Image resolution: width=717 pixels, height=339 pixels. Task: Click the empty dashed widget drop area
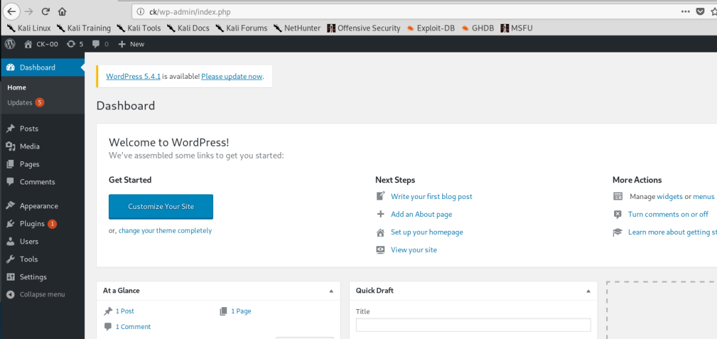[662, 310]
